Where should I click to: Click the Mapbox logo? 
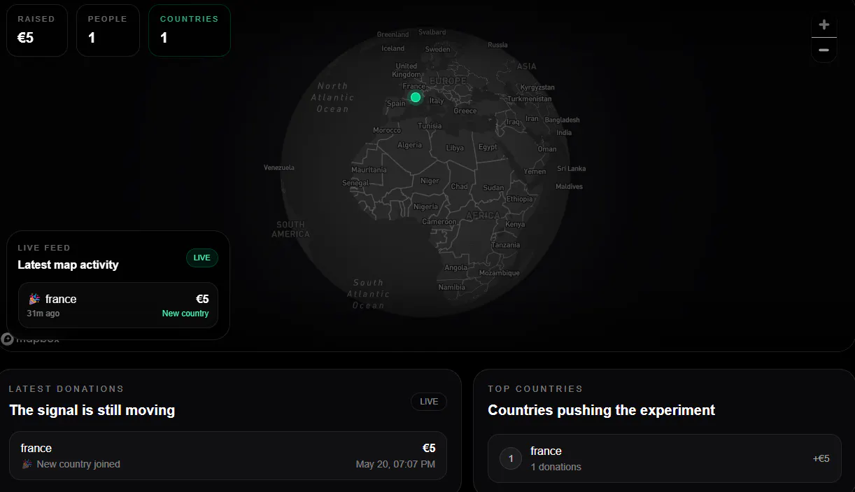coord(31,339)
